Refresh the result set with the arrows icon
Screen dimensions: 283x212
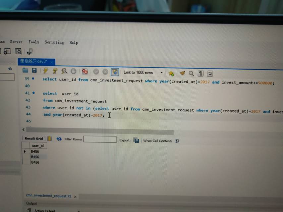(x=59, y=139)
